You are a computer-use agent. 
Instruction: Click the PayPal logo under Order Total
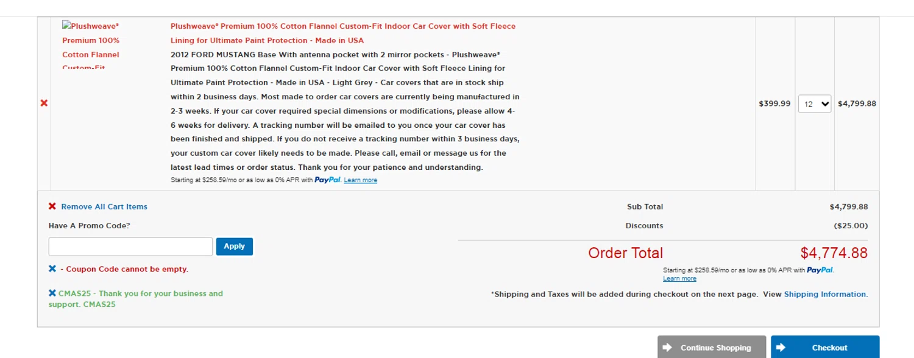[820, 270]
